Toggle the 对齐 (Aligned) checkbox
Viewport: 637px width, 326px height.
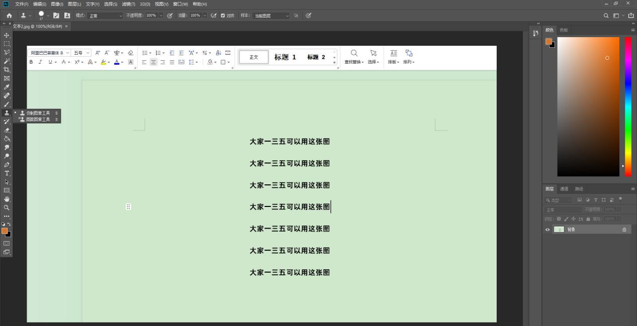223,16
